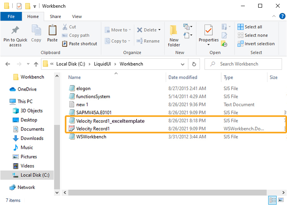Sort by the Name column header
The width and height of the screenshot is (287, 205).
click(x=75, y=77)
